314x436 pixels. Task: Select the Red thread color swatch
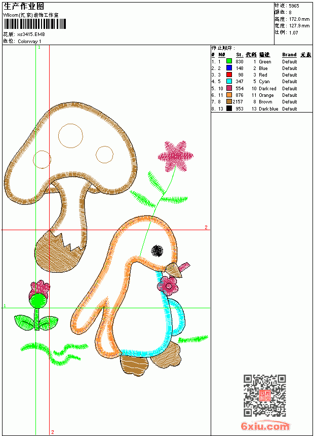229,75
